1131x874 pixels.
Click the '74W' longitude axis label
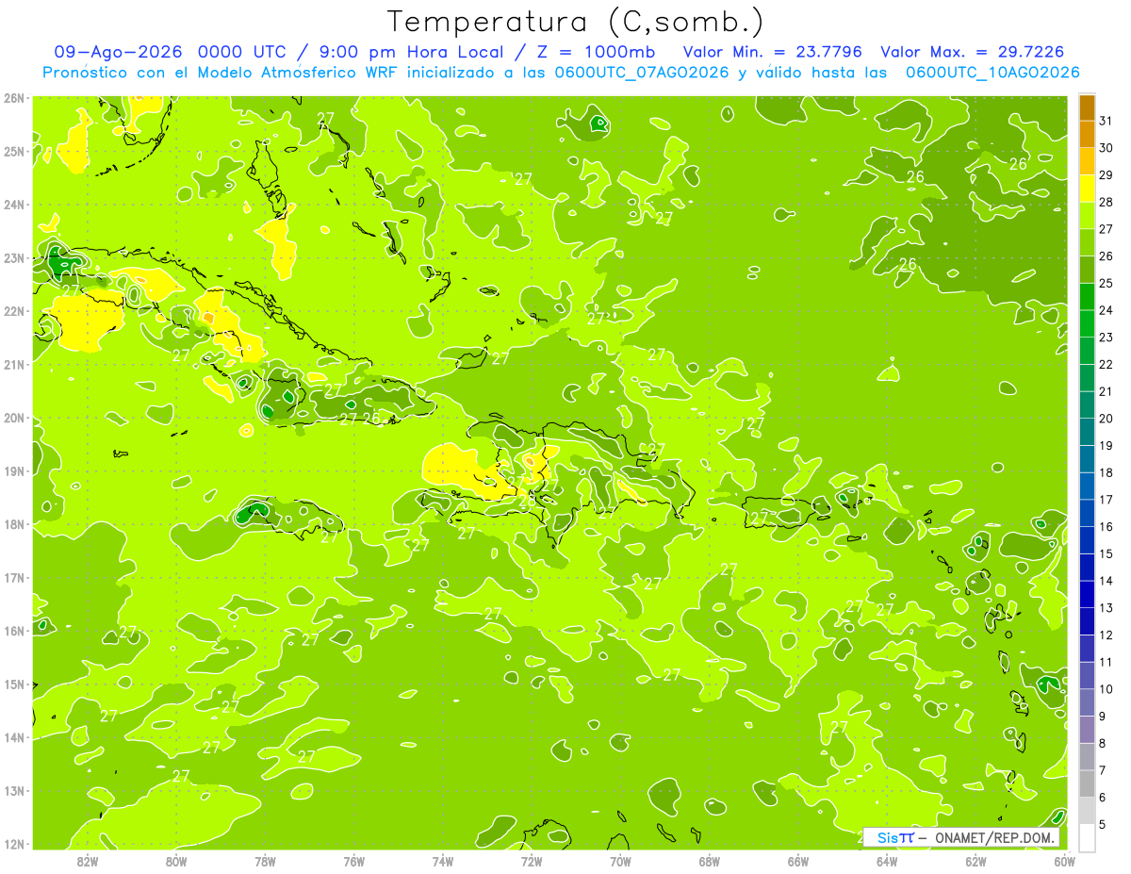(x=443, y=861)
